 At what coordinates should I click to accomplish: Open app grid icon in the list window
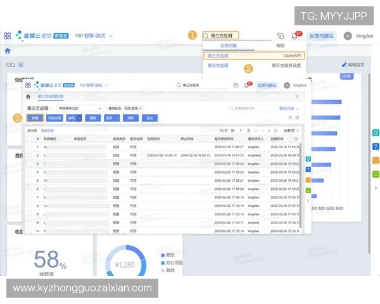28,85
